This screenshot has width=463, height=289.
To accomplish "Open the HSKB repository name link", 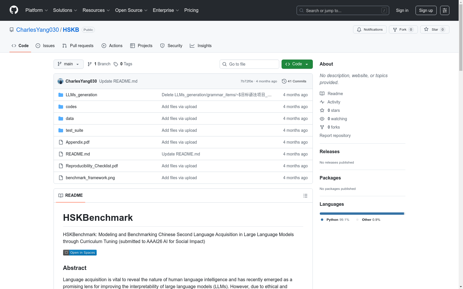I will (x=71, y=30).
